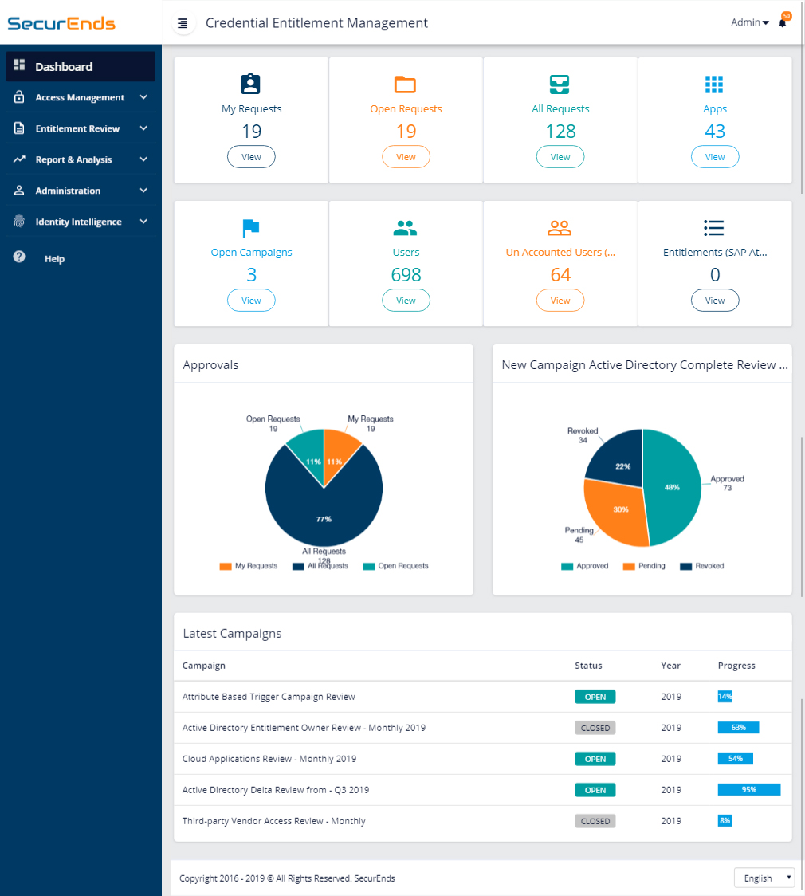Open the English language selector

click(764, 877)
